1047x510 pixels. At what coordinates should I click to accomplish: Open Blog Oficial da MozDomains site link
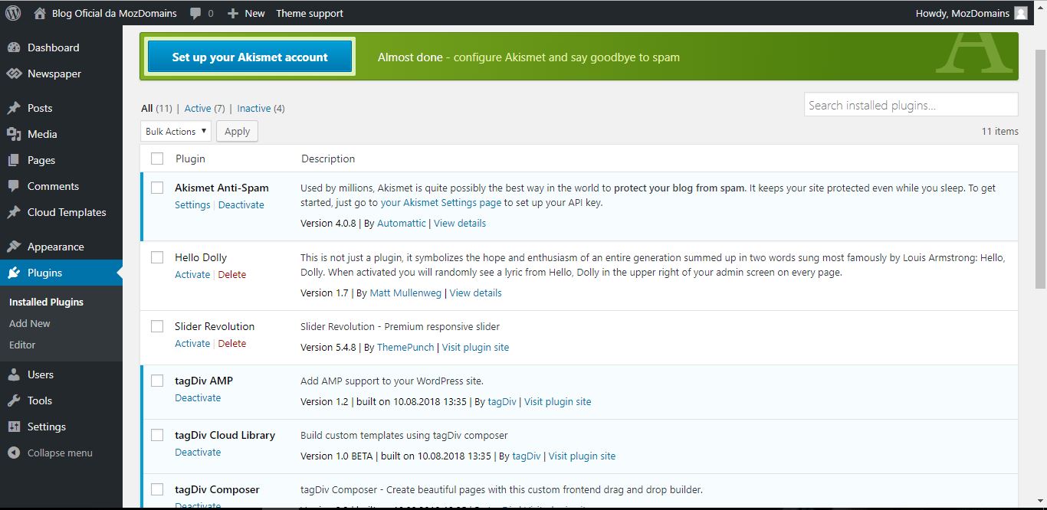(114, 13)
